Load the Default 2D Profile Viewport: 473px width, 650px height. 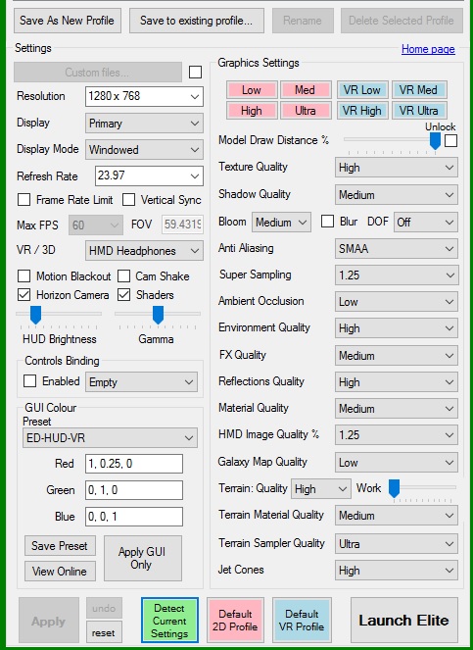click(x=235, y=621)
